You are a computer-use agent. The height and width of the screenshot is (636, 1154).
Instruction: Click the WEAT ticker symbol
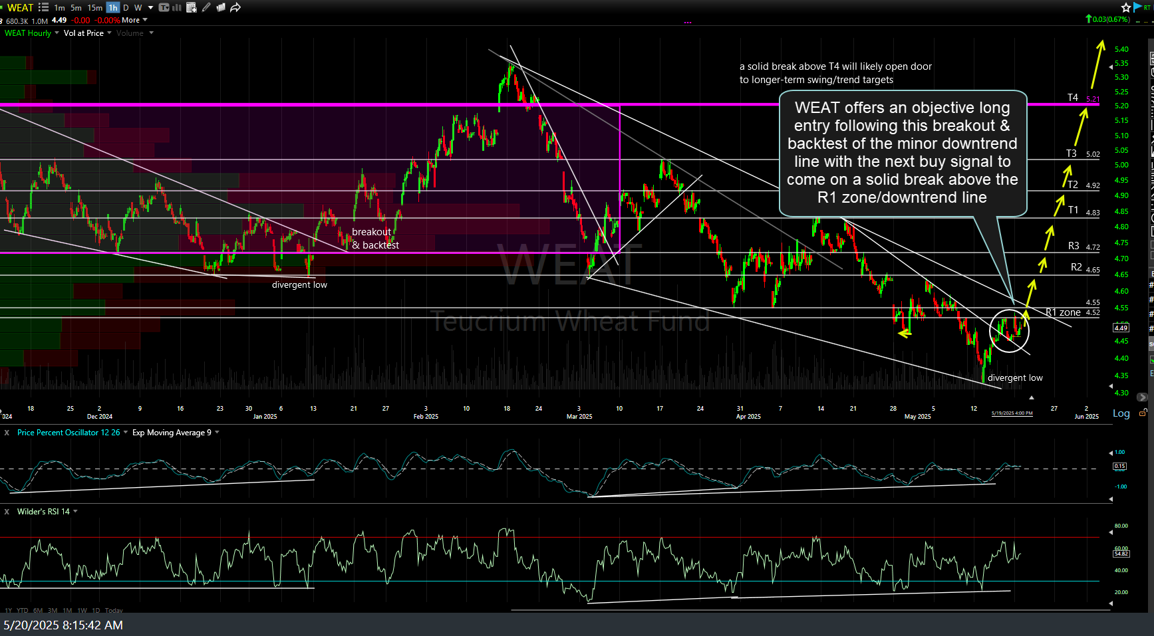20,8
